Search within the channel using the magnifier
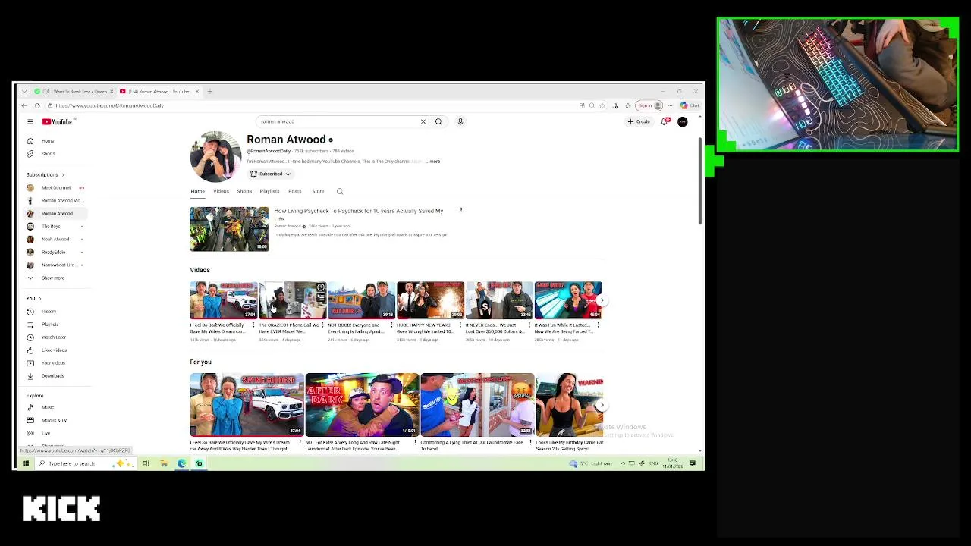This screenshot has height=546, width=971. click(x=340, y=191)
